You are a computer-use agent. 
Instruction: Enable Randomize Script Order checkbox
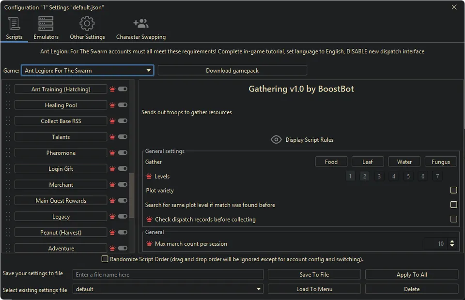105,259
